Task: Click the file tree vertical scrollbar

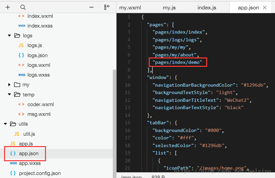Action: (114, 124)
